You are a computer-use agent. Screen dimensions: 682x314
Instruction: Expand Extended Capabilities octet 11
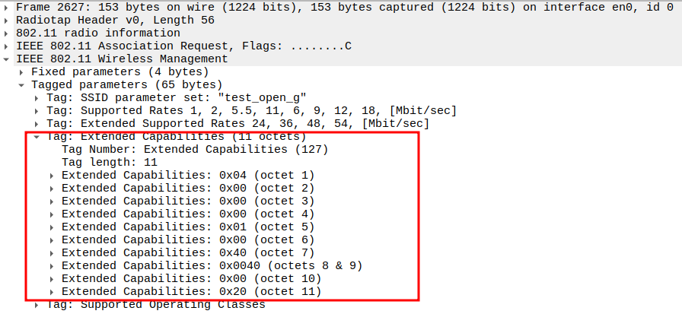tap(53, 291)
